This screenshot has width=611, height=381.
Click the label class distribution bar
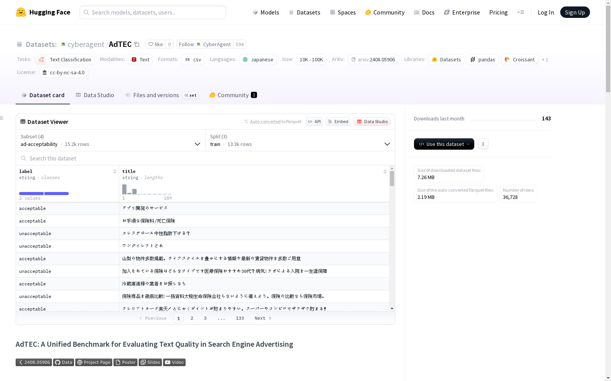point(44,194)
